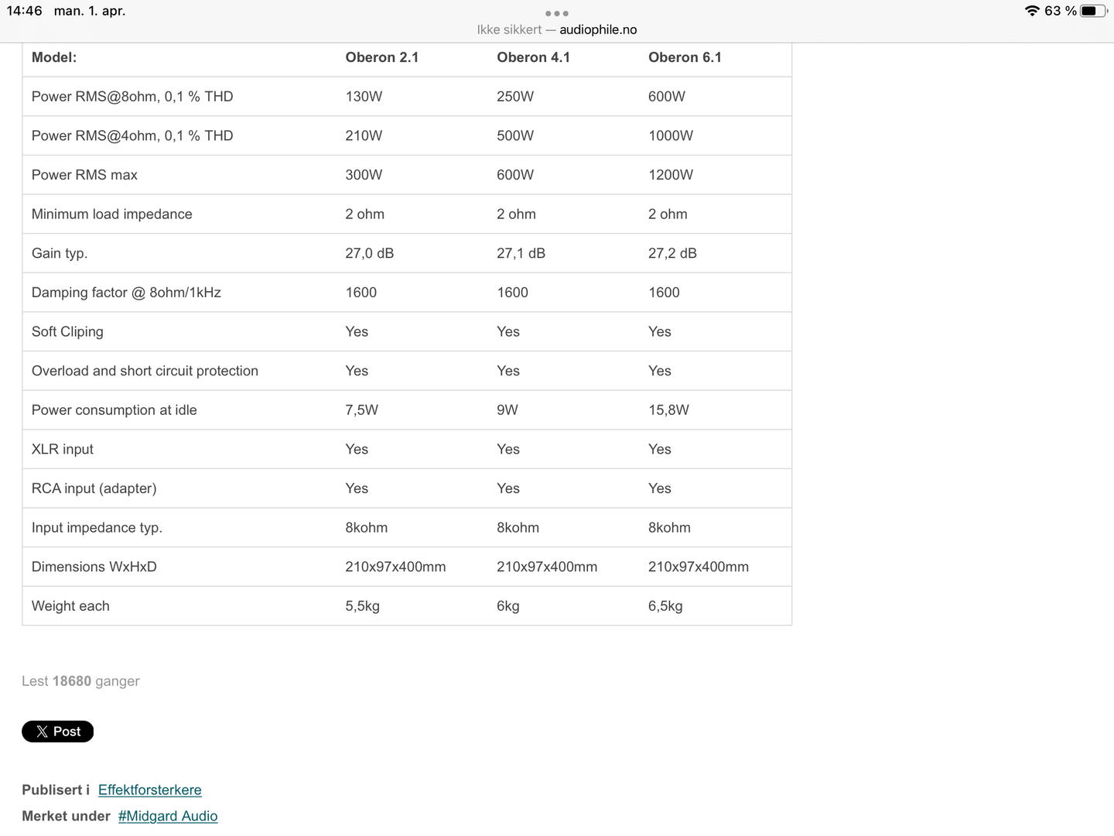Click the Oberon 2.1 column header
Image resolution: width=1114 pixels, height=836 pixels.
click(381, 57)
